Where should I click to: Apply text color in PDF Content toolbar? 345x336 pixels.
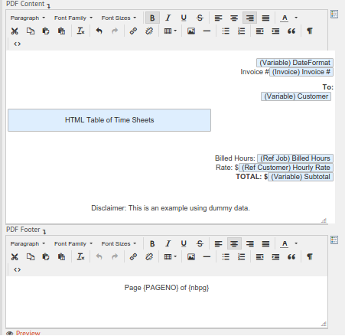(x=285, y=18)
